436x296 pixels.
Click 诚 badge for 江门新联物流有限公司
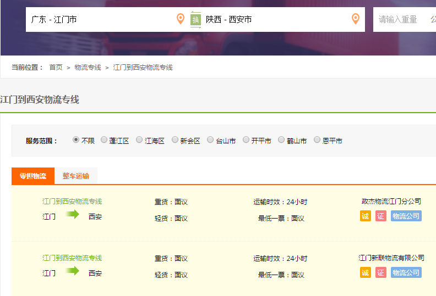pos(366,272)
